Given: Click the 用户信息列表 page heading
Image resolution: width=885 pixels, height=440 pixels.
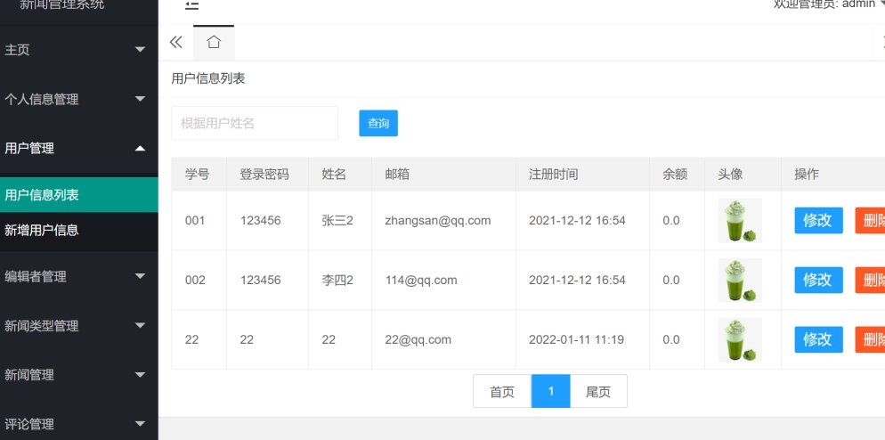Looking at the screenshot, I should 208,78.
